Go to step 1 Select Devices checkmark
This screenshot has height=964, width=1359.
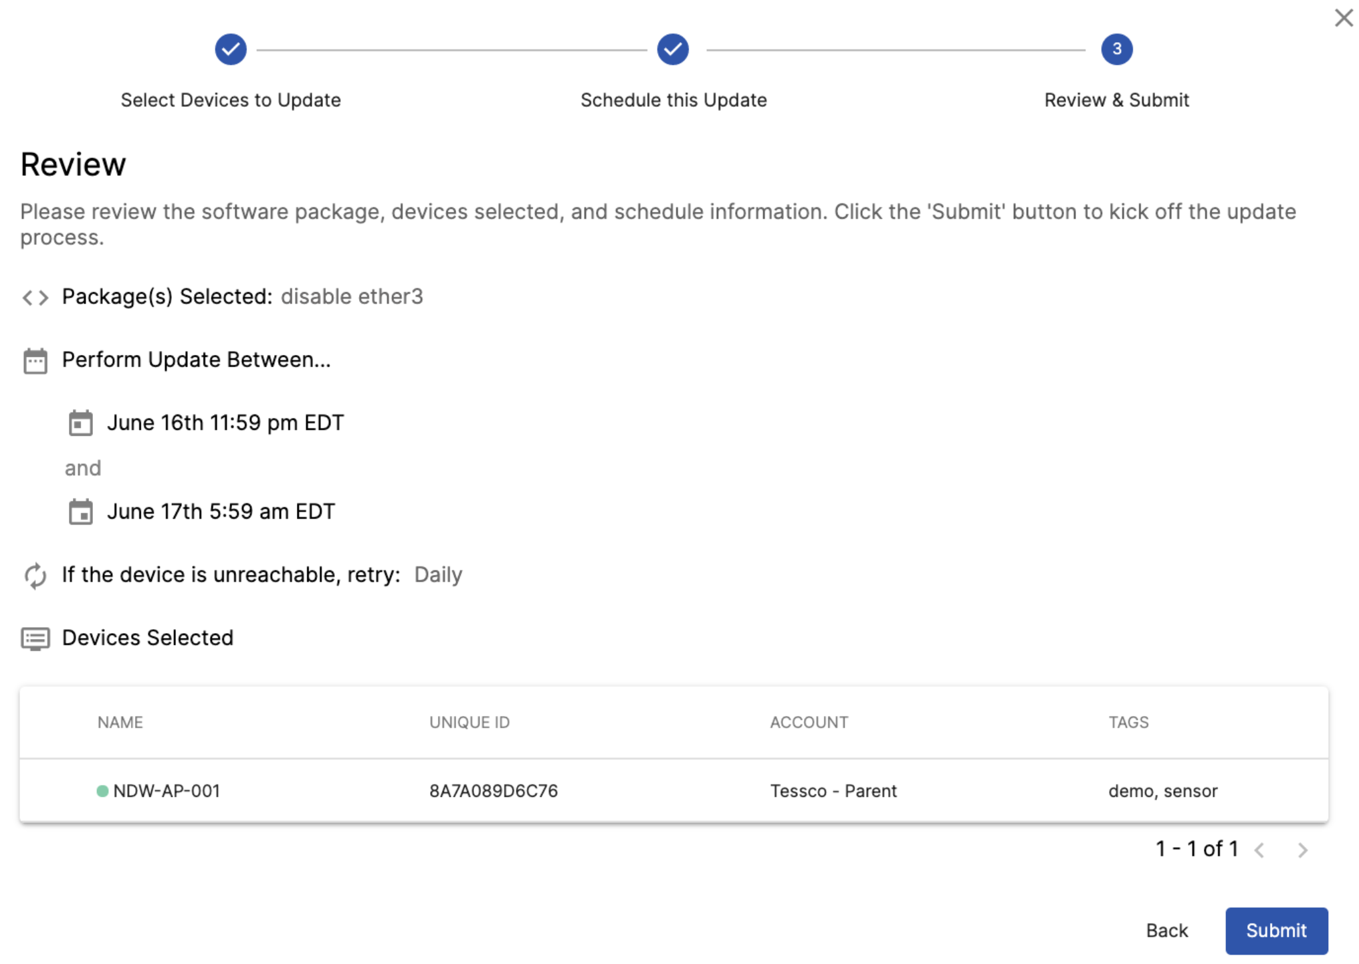[x=231, y=49]
